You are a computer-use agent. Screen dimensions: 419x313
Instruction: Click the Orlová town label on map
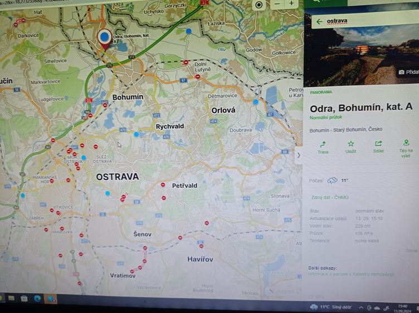(x=223, y=110)
